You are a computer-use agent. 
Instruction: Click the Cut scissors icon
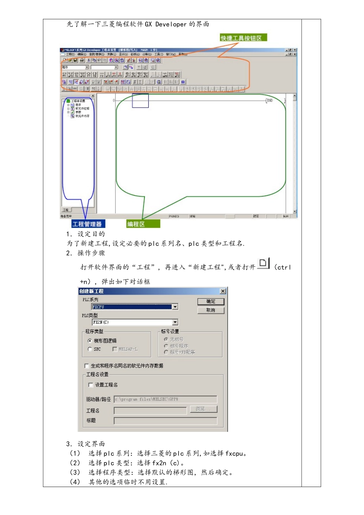point(89,60)
